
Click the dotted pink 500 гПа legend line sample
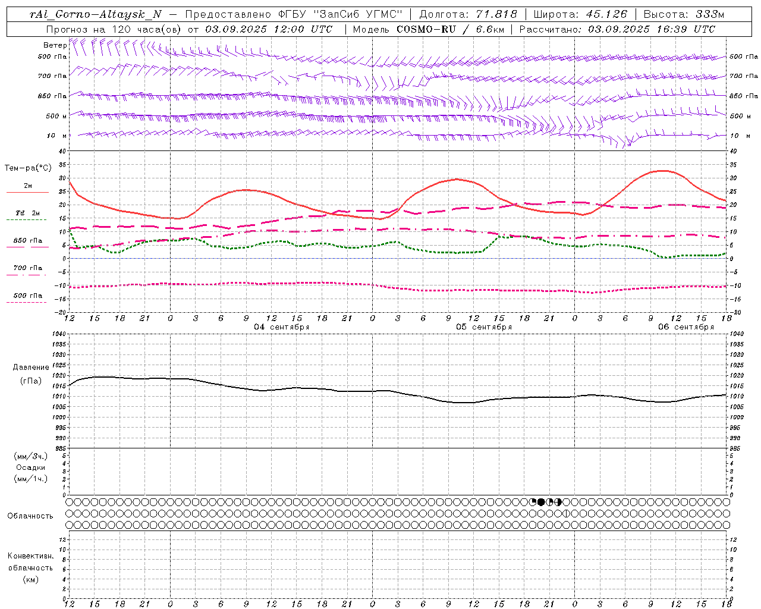pos(27,302)
